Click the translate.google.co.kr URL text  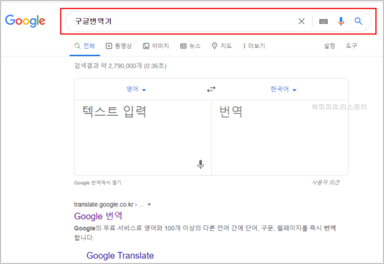103,205
